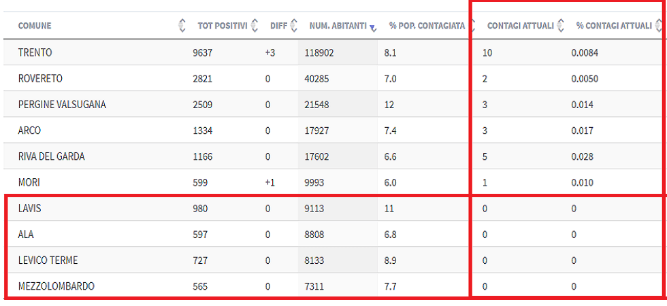The image size is (667, 306).
Task: Click on PERGINE VALSUGANA in the table
Action: tap(62, 105)
